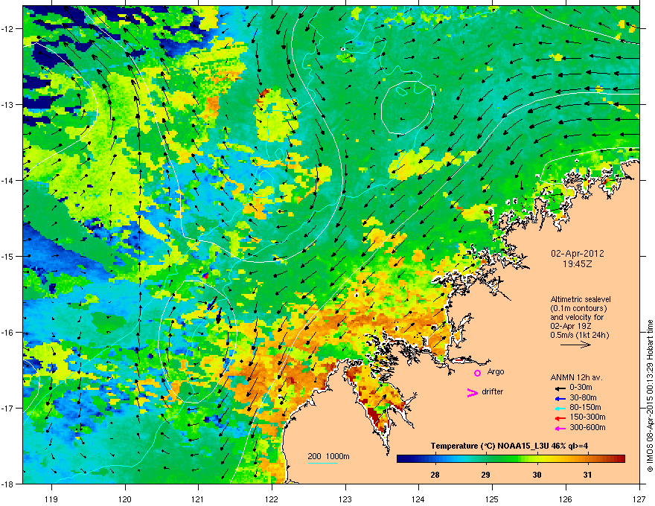Screen dimensions: 655x506
Task: Click the '(0.1m contours)' text
Action: pos(578,309)
